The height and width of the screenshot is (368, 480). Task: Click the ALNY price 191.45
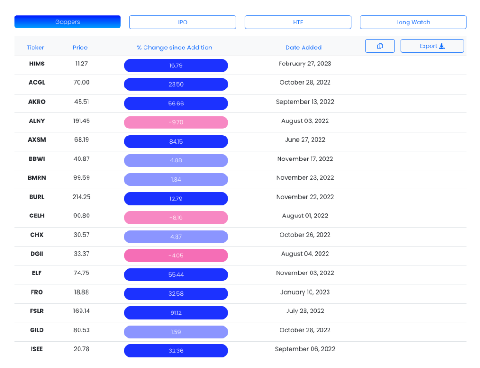click(81, 121)
